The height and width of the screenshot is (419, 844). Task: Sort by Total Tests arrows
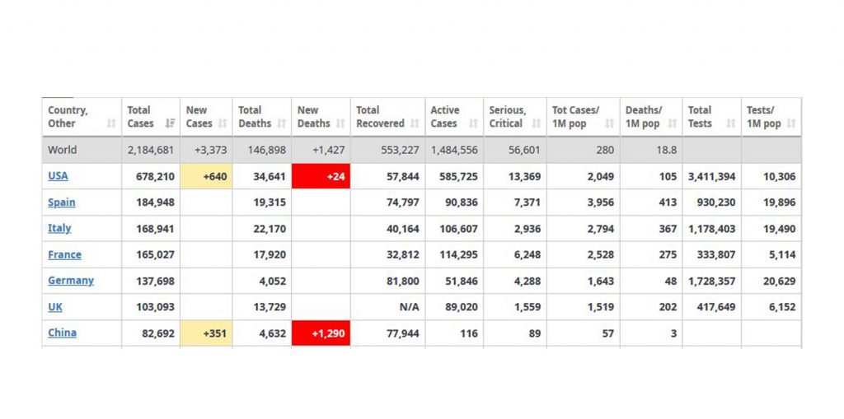[x=731, y=124]
